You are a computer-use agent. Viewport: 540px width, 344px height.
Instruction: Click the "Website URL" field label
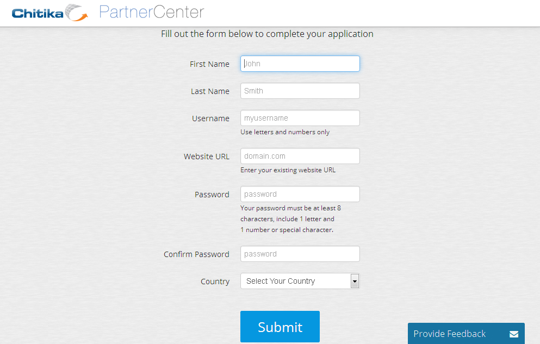coord(207,157)
